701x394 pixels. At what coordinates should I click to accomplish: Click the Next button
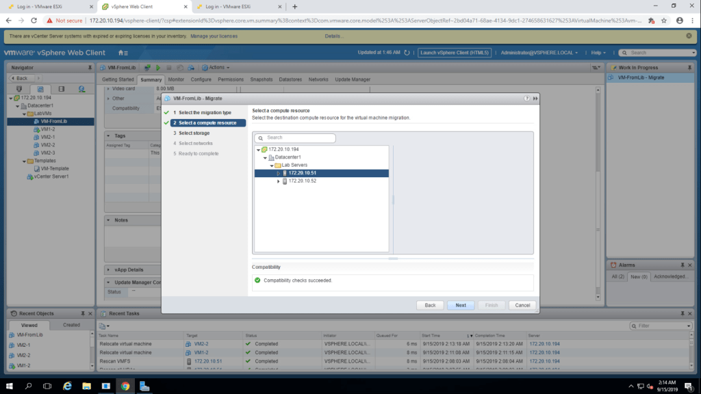click(x=461, y=305)
